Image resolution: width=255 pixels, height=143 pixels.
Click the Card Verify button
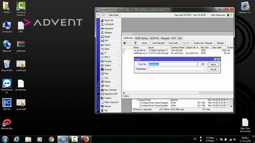[173, 43]
